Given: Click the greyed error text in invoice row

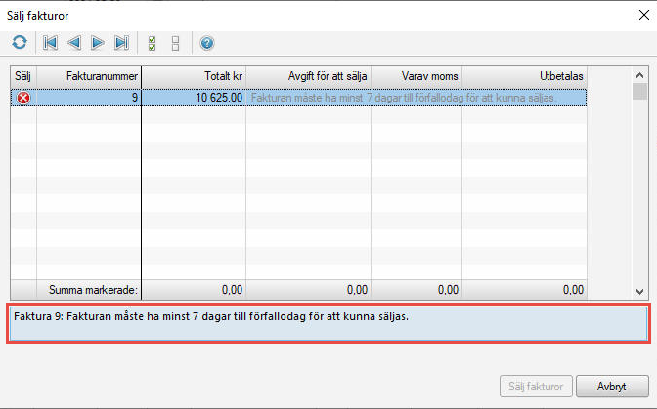Looking at the screenshot, I should [404, 98].
